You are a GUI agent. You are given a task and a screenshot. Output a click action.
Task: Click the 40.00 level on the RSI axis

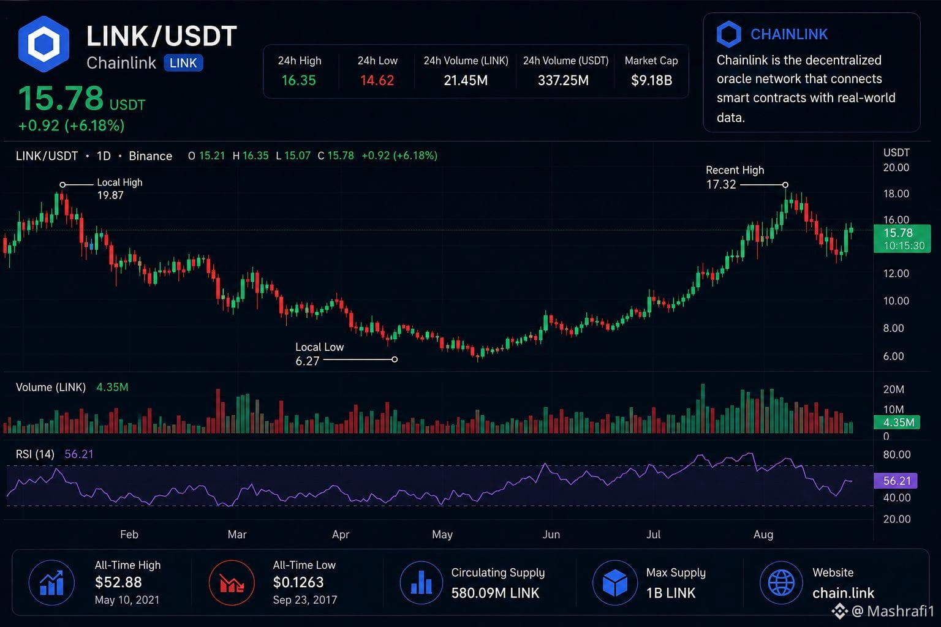tap(896, 497)
